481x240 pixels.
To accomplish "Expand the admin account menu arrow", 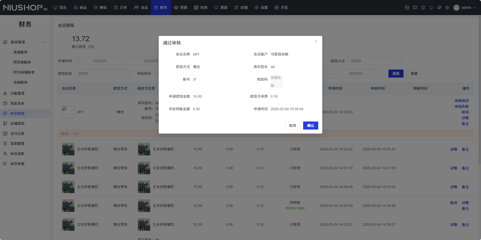I will point(475,8).
